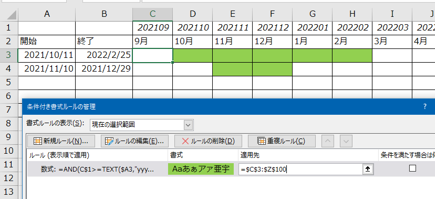Select column C header

[152, 14]
